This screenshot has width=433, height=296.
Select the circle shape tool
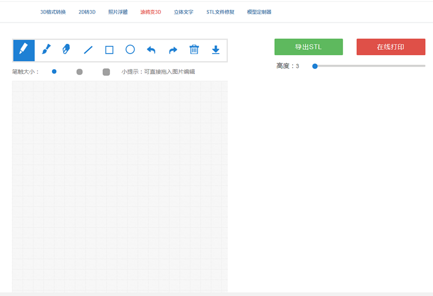pos(130,50)
